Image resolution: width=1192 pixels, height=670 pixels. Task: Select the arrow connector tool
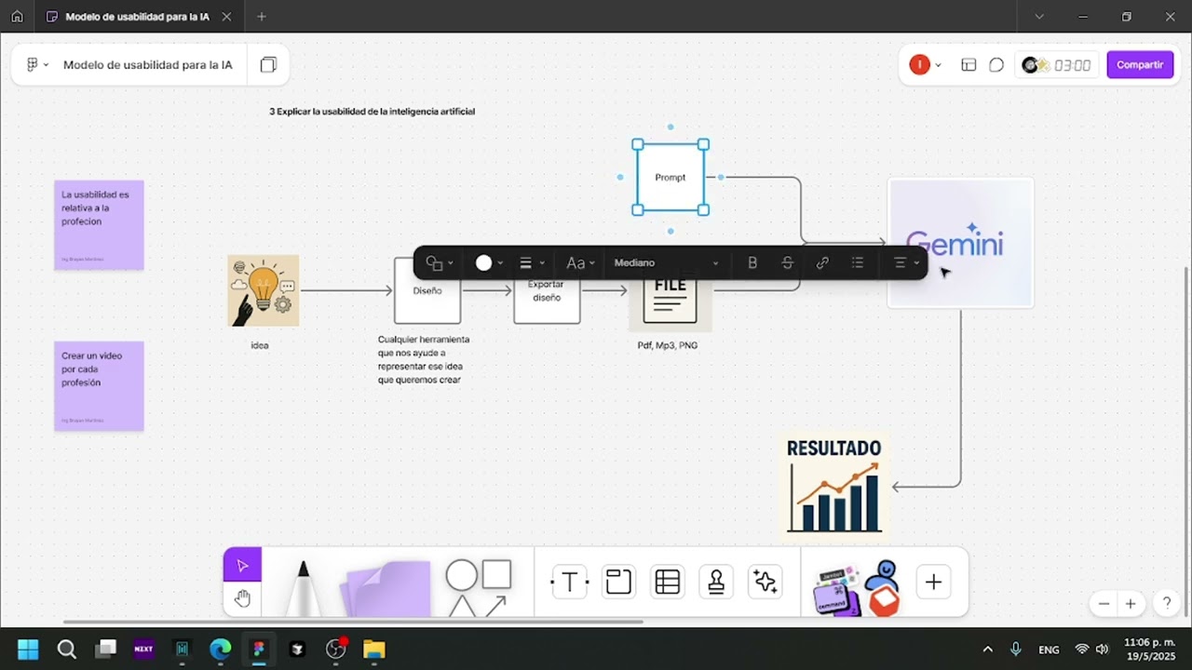coord(496,607)
